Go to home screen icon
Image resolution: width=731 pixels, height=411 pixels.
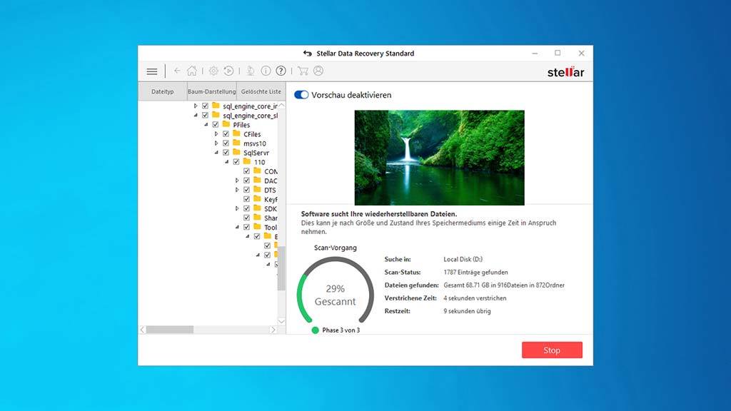(x=192, y=71)
